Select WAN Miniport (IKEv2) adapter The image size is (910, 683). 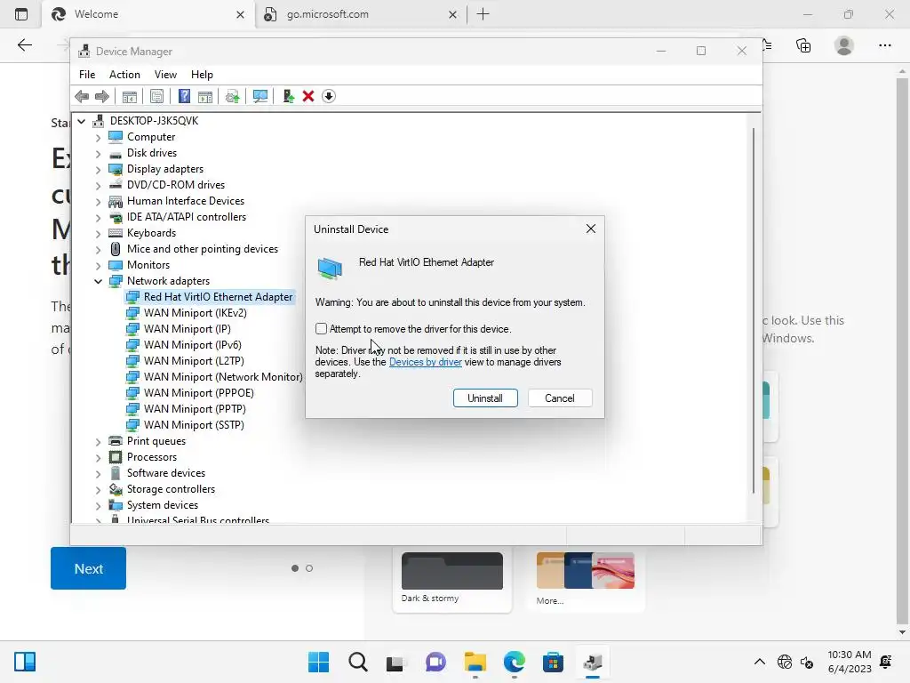pos(195,313)
